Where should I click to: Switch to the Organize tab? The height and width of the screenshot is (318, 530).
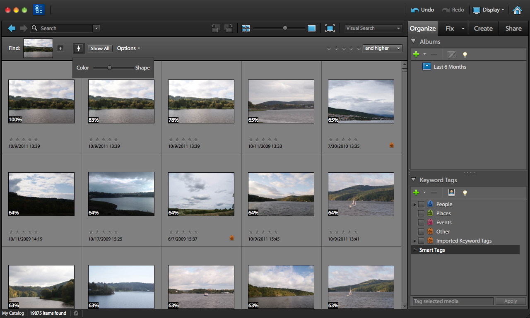423,29
